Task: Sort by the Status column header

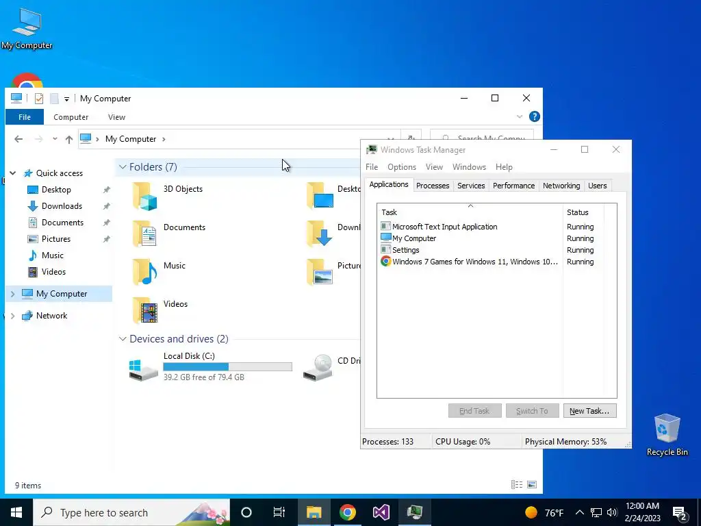Action: (583, 212)
